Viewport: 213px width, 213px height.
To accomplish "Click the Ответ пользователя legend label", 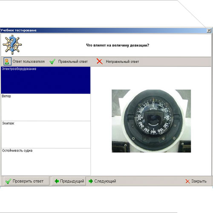I will [29, 61].
